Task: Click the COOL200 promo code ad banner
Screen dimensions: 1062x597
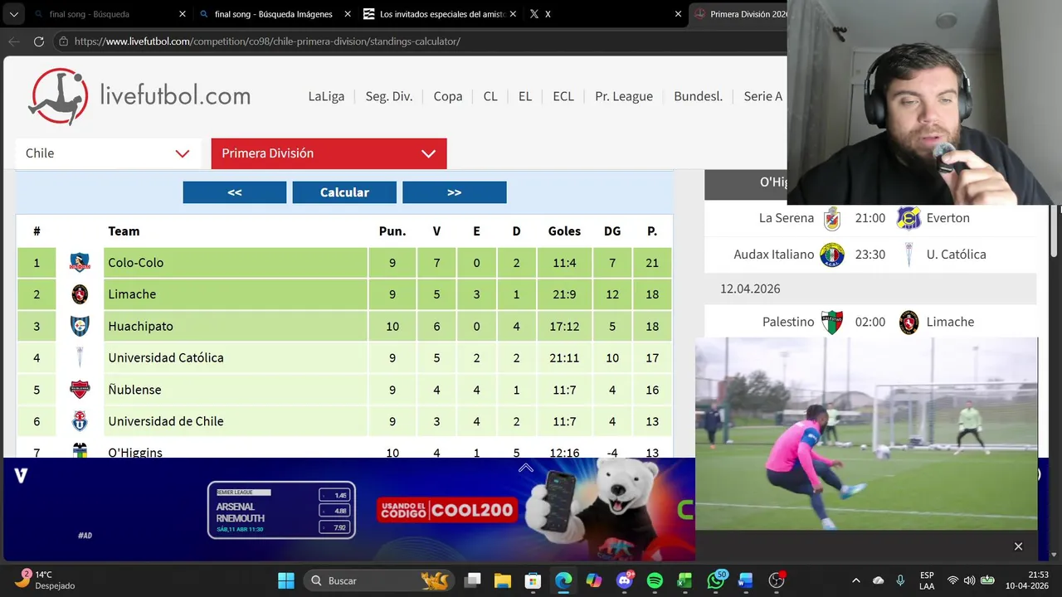Action: click(x=348, y=509)
